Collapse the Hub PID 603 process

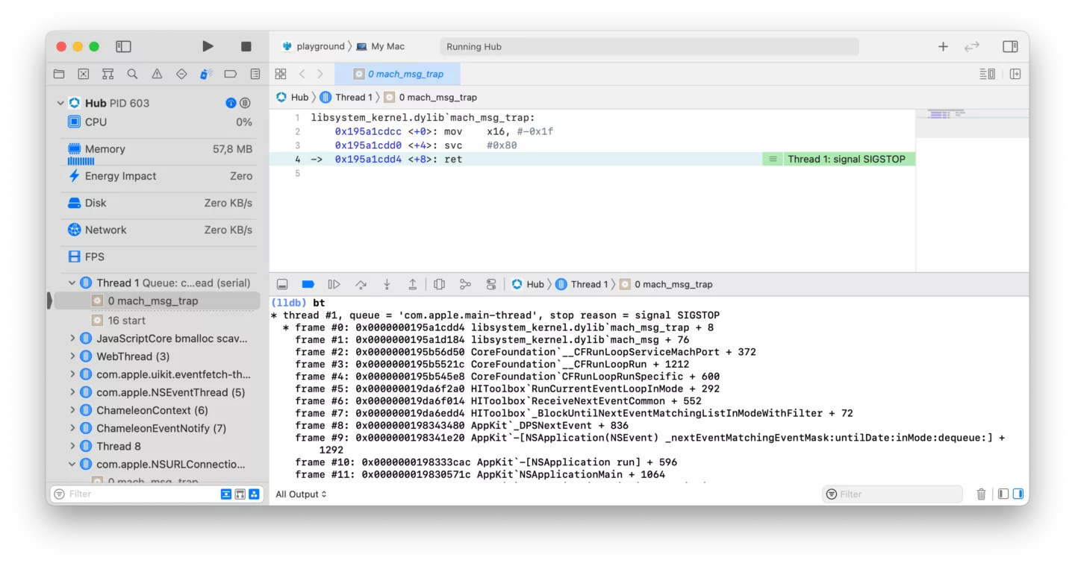pyautogui.click(x=60, y=103)
